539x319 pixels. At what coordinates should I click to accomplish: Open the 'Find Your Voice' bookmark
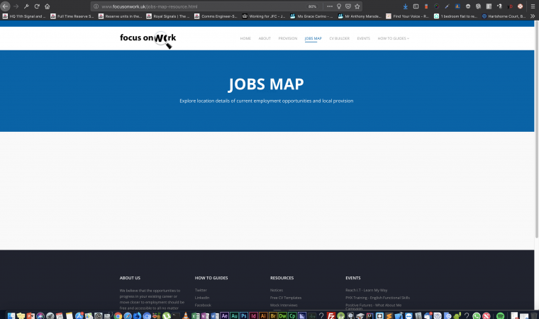pos(408,16)
